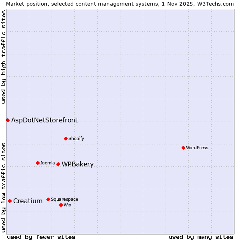Click the WPBakery text label
Viewport: 240px width, 240px height.
[x=78, y=164]
